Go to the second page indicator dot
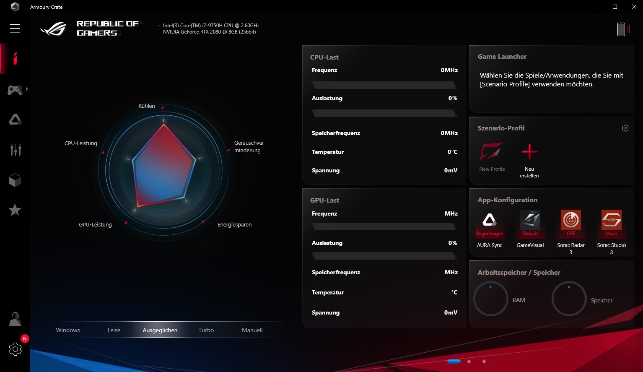The image size is (643, 372). click(x=469, y=361)
